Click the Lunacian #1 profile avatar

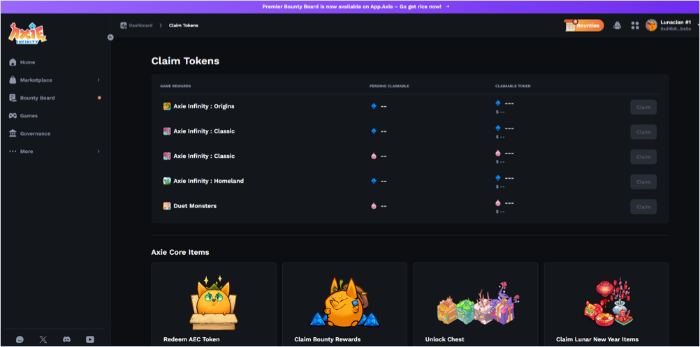(651, 25)
